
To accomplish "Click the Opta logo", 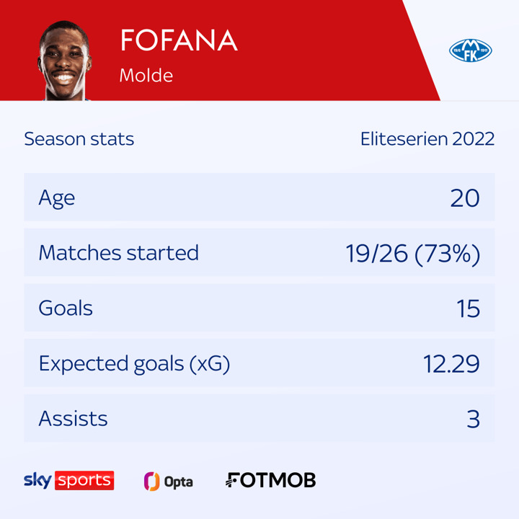I will [169, 482].
